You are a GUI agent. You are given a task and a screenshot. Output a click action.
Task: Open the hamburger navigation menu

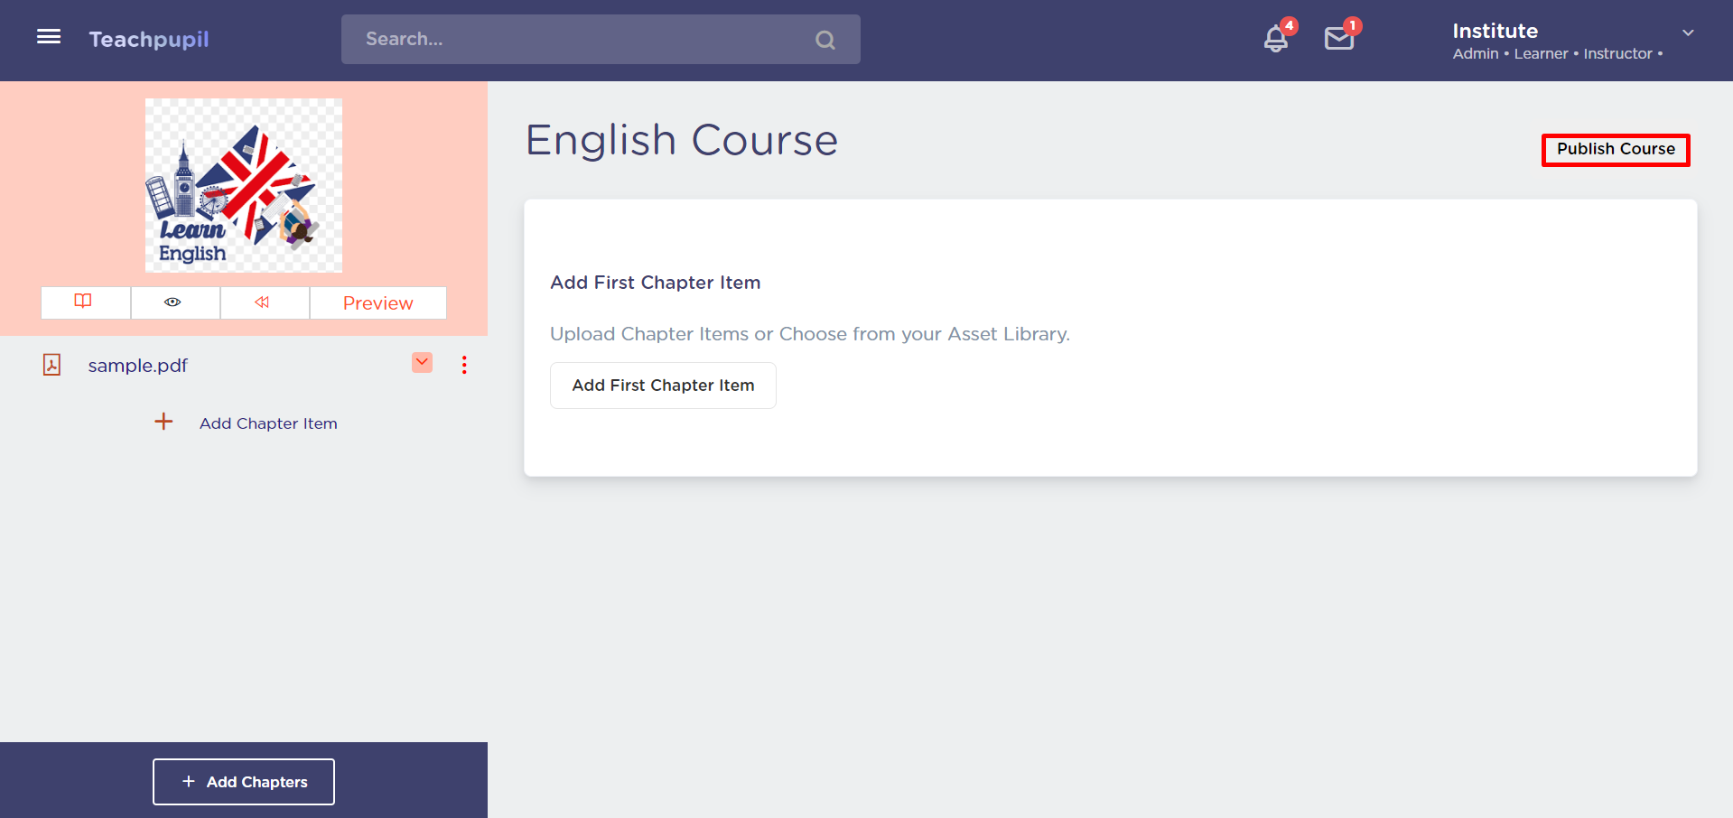pos(49,37)
